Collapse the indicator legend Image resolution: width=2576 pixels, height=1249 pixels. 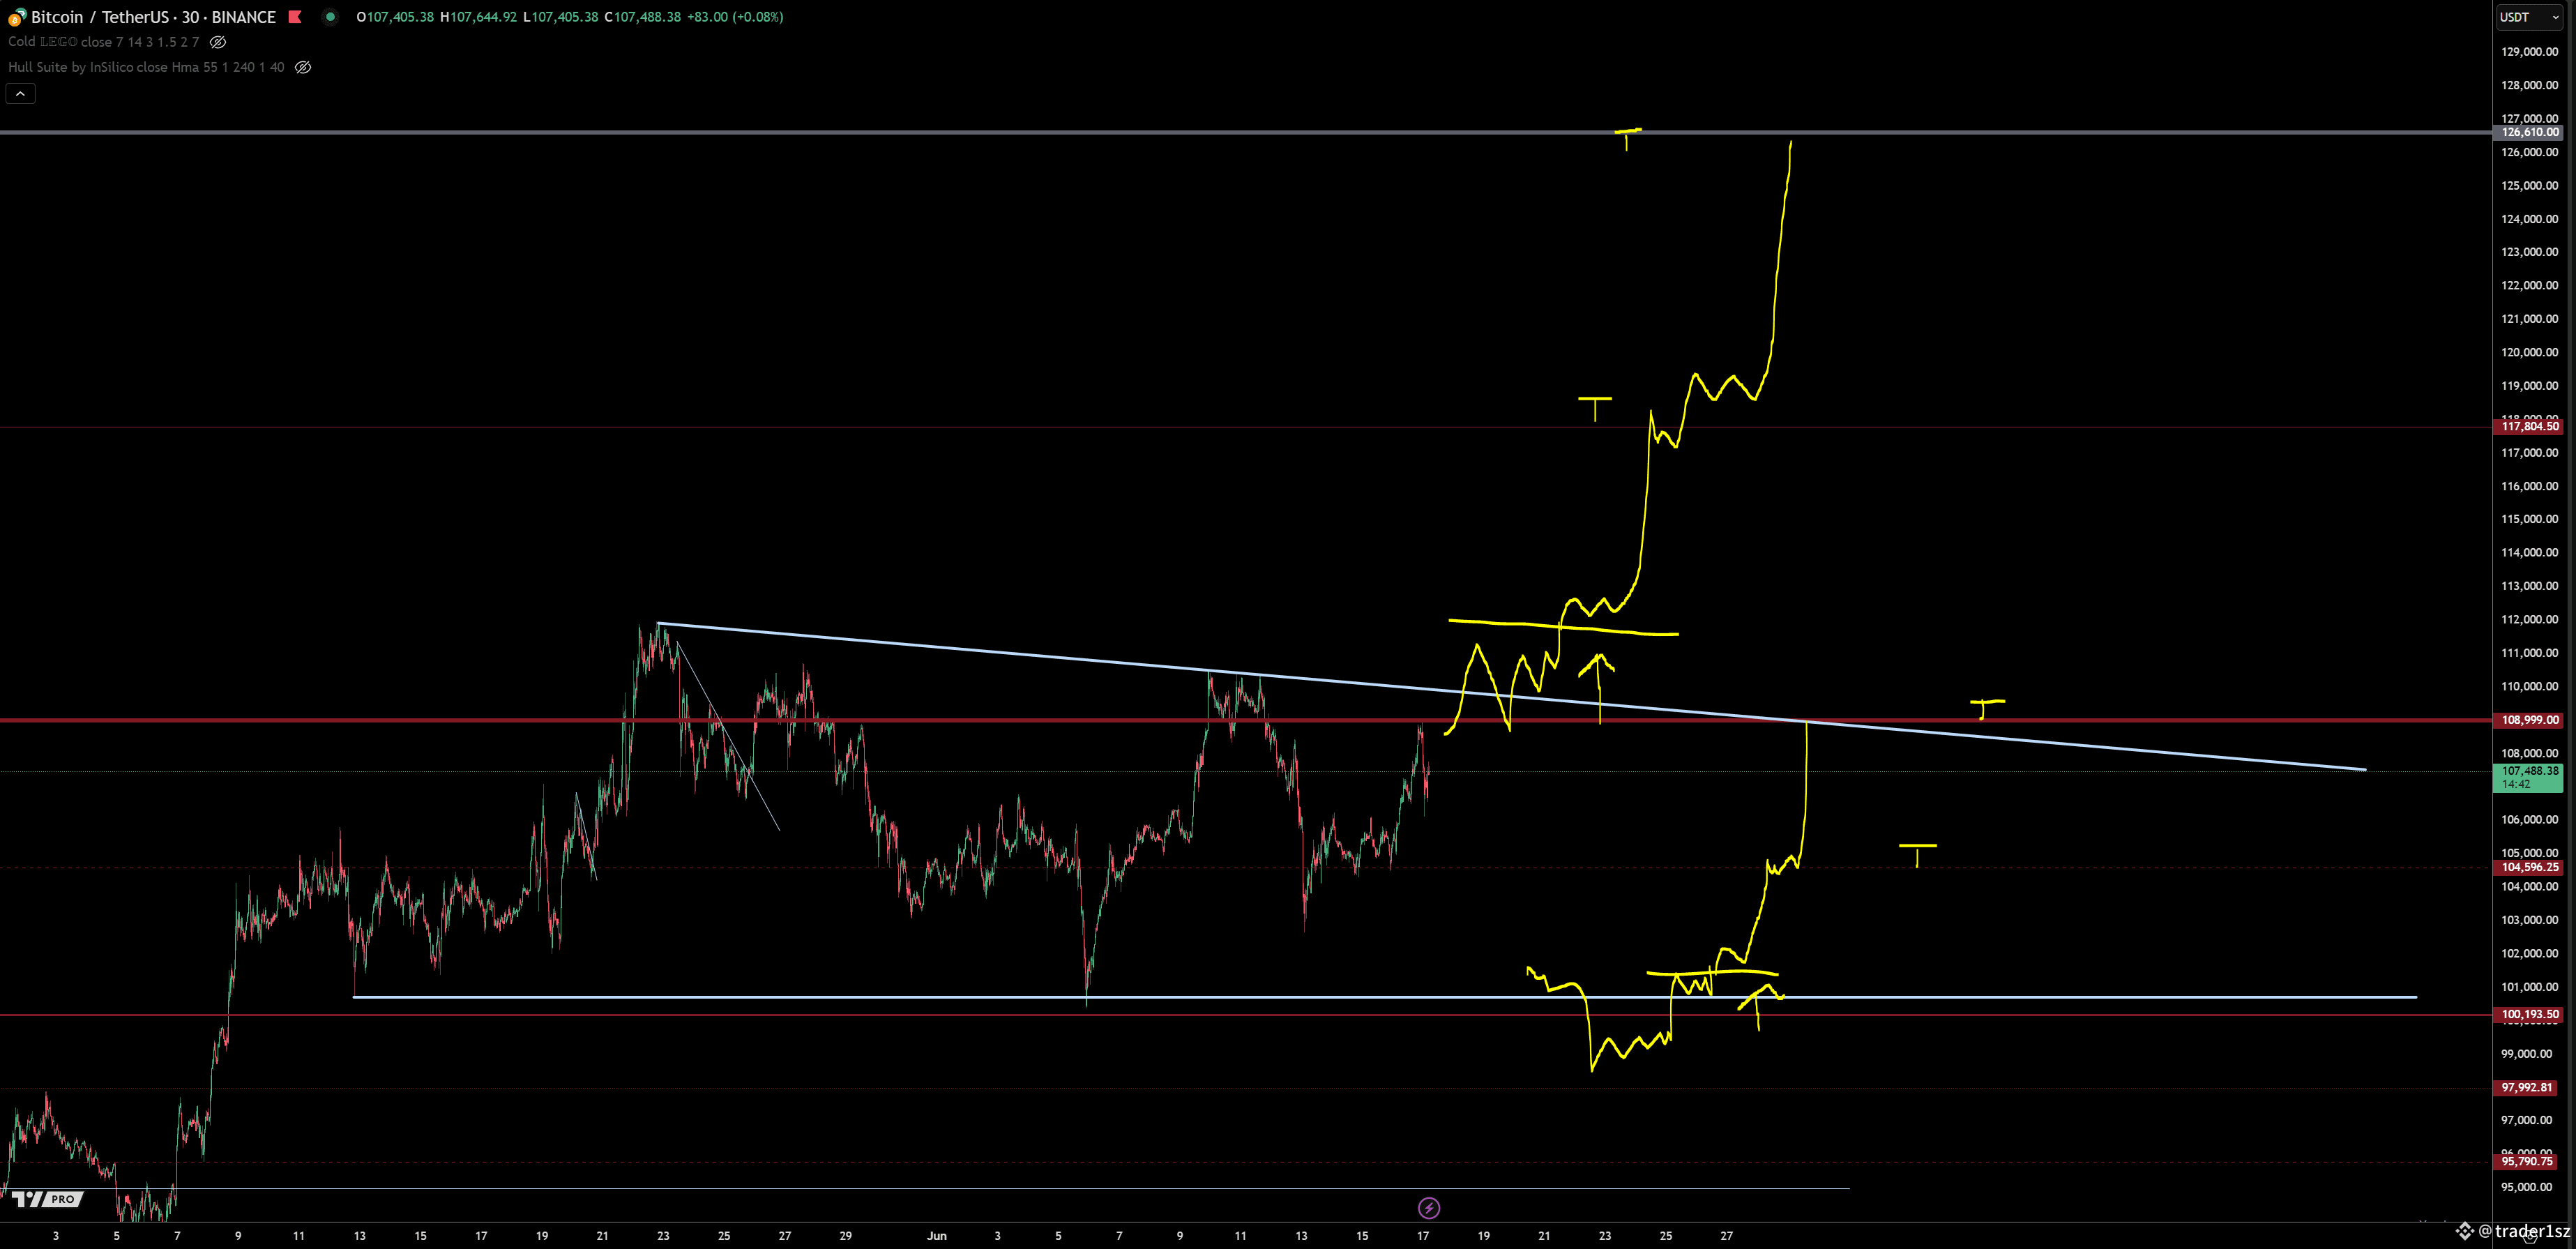coord(21,93)
